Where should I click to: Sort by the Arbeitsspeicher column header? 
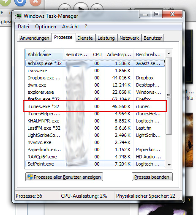[x=119, y=54]
